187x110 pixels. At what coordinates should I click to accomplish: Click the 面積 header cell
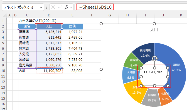(x=73, y=26)
